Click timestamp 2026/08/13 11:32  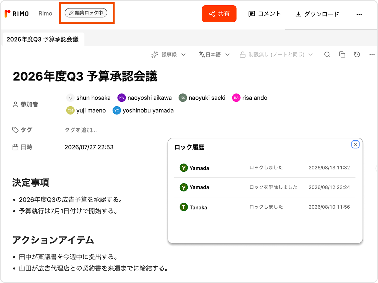click(x=329, y=168)
